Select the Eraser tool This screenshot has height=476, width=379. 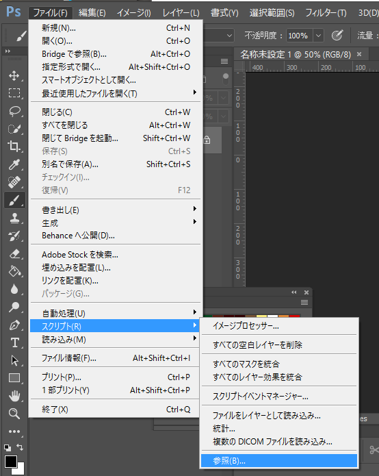(x=14, y=254)
